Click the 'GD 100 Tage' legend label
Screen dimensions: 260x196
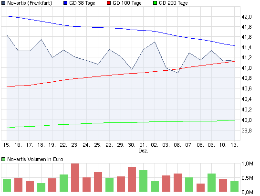click(127, 3)
